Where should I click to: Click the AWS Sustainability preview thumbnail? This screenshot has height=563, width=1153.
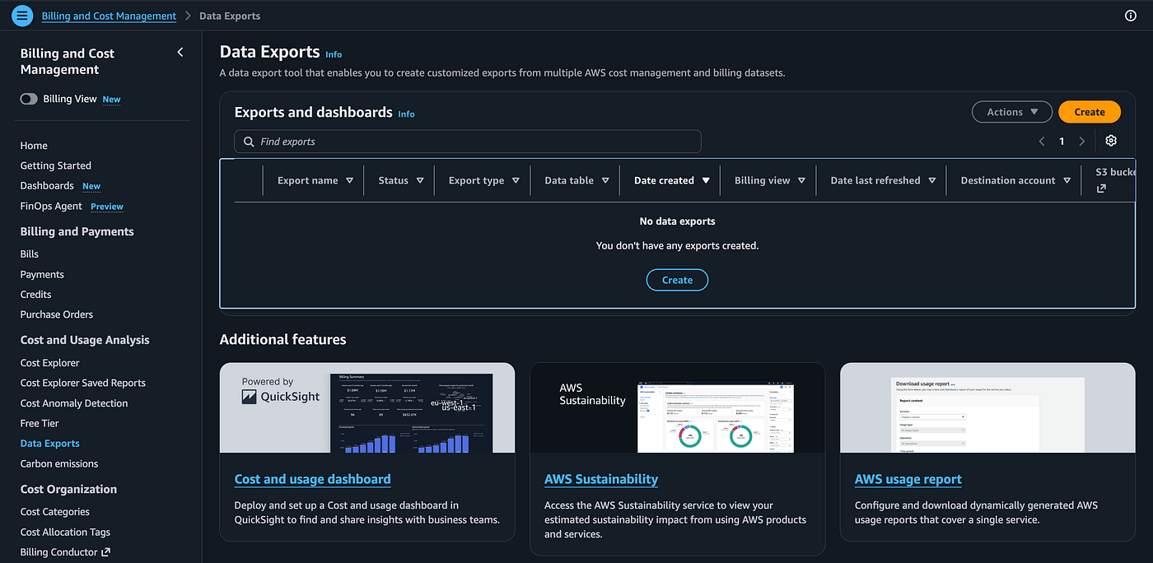coord(678,408)
